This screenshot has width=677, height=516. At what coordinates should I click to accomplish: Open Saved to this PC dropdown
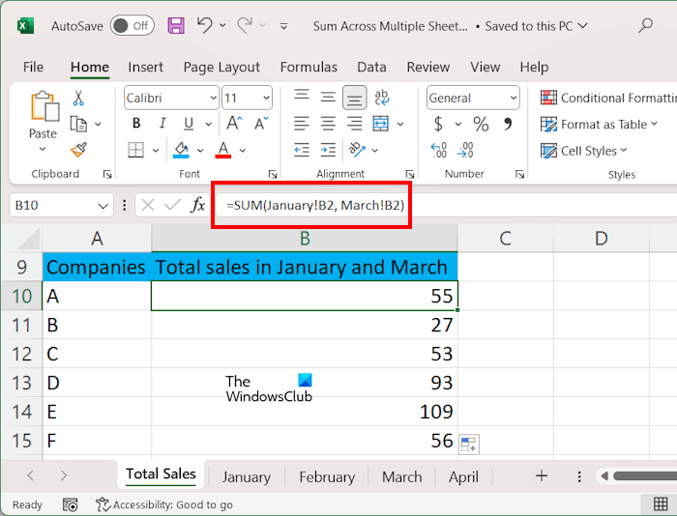536,26
